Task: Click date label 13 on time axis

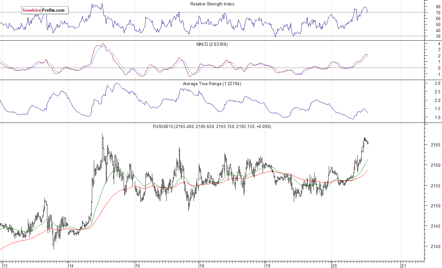Action: (x=5, y=265)
